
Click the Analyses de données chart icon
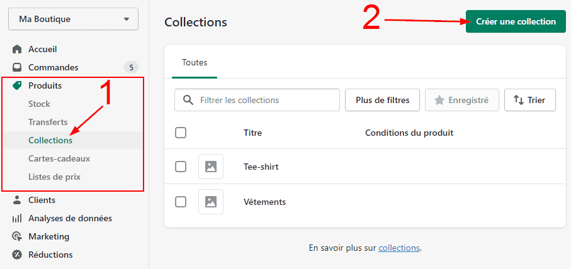[x=17, y=218]
